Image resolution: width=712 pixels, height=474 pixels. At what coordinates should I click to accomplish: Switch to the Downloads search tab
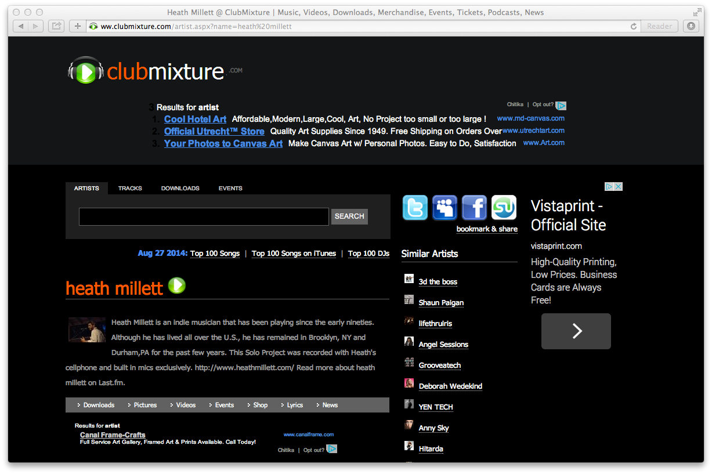coord(180,189)
